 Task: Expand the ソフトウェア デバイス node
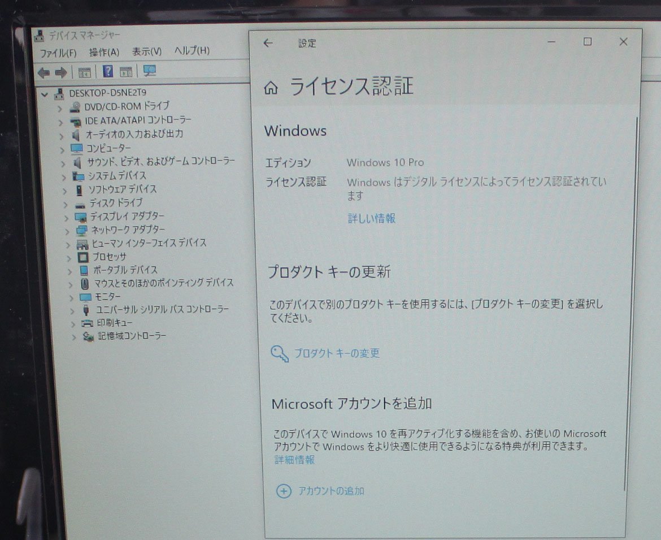tap(64, 191)
